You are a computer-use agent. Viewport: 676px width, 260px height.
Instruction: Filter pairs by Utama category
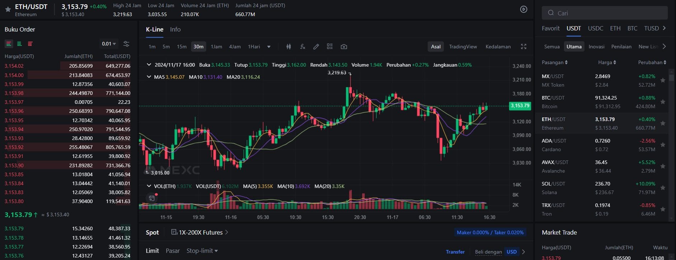tap(574, 47)
